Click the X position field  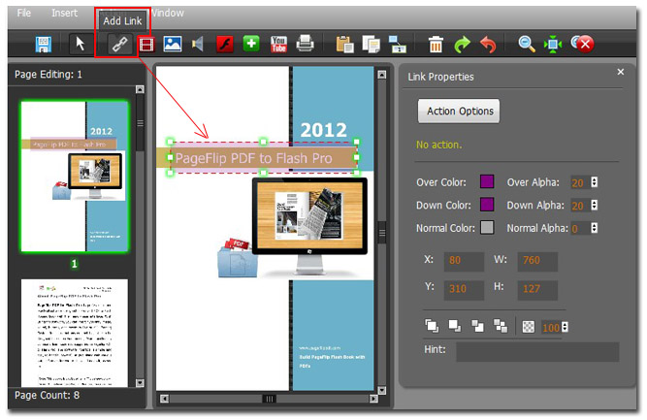click(464, 261)
